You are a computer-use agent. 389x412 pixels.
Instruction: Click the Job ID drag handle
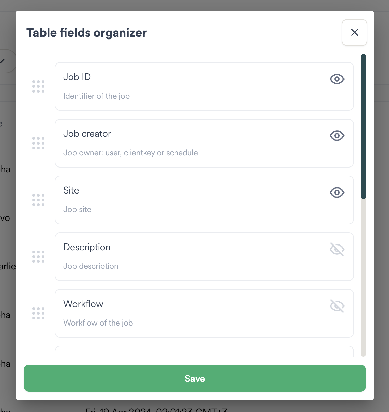[38, 86]
